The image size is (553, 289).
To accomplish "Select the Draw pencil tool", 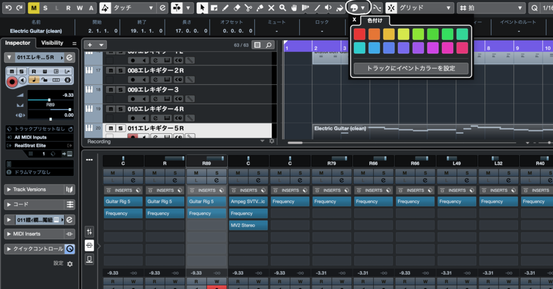I will 225,8.
